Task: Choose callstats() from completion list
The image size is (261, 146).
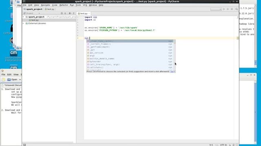Action: tap(130, 68)
